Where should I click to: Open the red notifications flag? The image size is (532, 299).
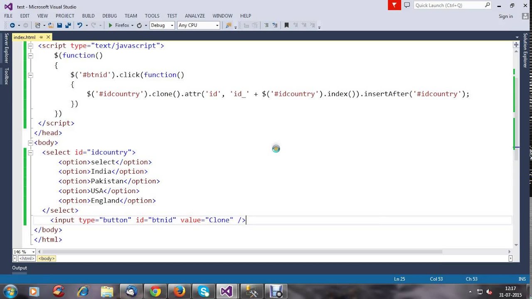point(394,5)
